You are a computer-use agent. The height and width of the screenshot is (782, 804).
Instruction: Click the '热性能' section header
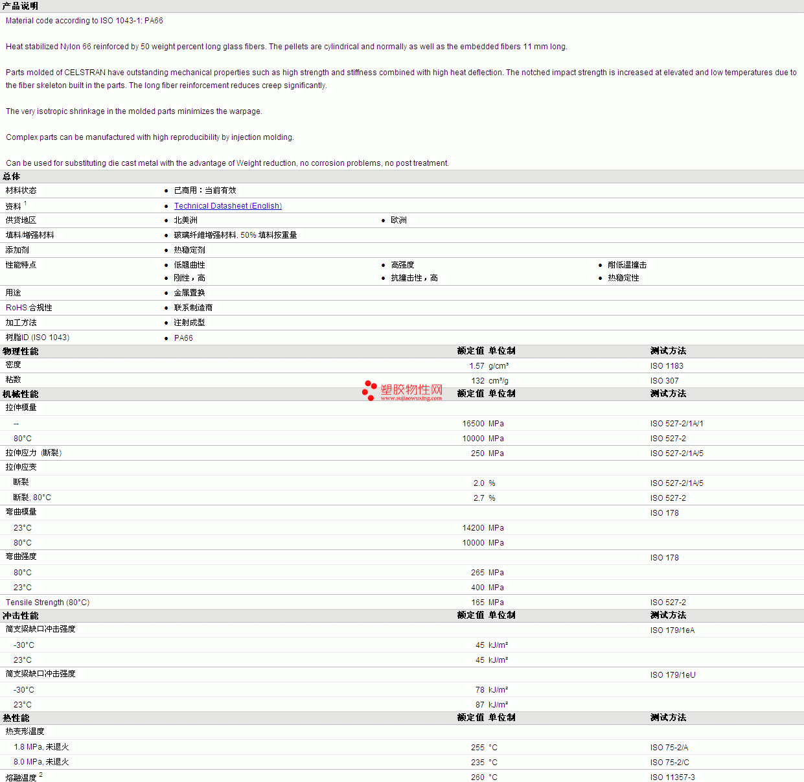pyautogui.click(x=16, y=718)
